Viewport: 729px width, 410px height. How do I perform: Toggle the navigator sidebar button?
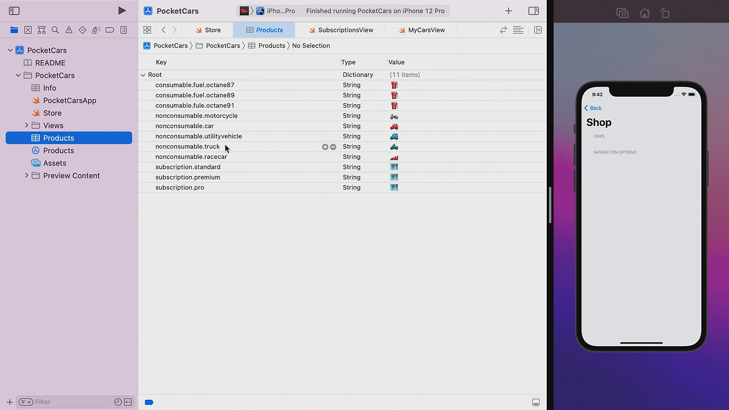click(x=14, y=11)
